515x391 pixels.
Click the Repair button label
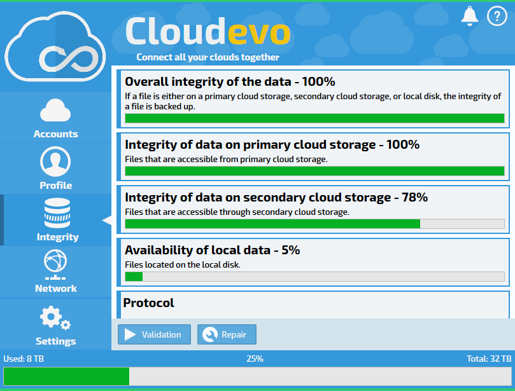[234, 334]
